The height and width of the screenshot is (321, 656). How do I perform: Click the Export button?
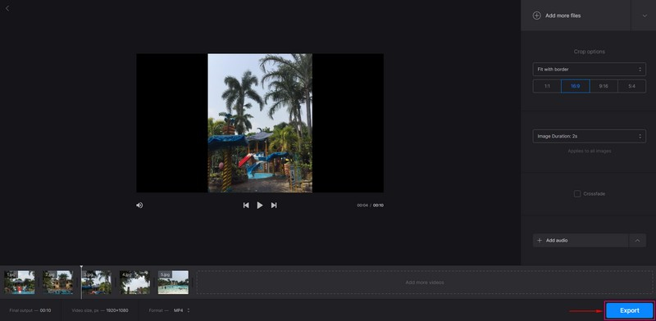point(629,310)
